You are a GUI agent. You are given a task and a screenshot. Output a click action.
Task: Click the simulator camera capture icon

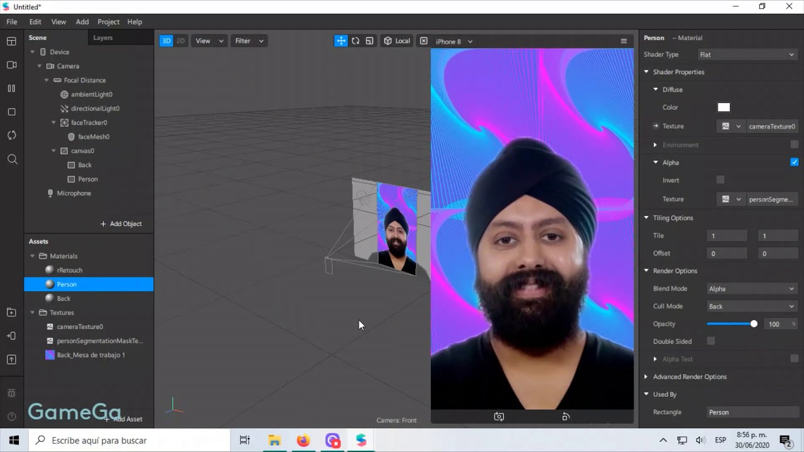499,416
